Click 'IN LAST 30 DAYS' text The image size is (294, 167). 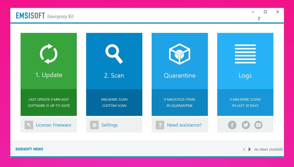[245, 106]
